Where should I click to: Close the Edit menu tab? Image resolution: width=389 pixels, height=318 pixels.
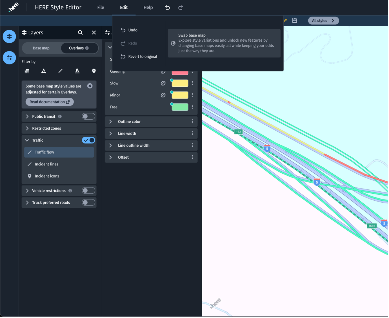click(124, 8)
